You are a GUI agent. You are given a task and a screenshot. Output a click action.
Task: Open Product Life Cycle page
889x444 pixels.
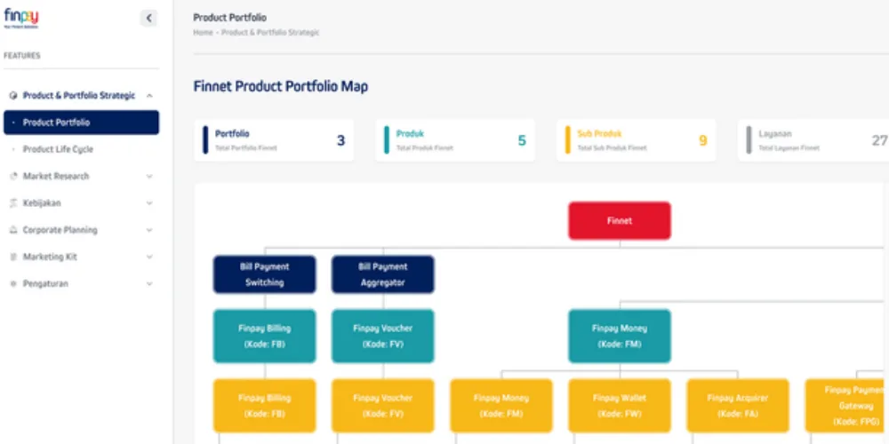[58, 149]
